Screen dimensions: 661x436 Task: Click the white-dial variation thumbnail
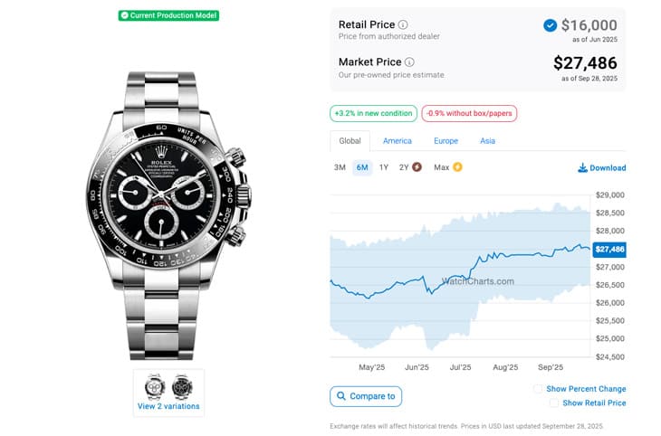(x=155, y=386)
